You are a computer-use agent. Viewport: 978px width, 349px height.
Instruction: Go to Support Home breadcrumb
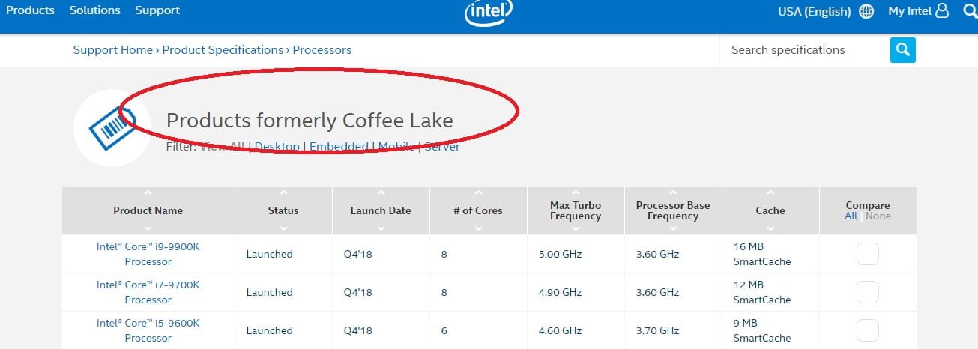[x=113, y=50]
